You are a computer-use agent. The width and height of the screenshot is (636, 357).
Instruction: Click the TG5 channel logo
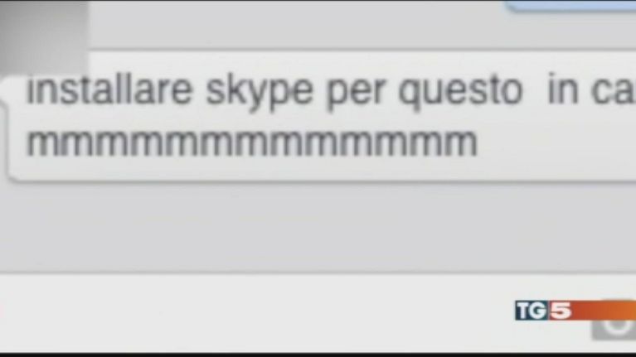point(544,311)
